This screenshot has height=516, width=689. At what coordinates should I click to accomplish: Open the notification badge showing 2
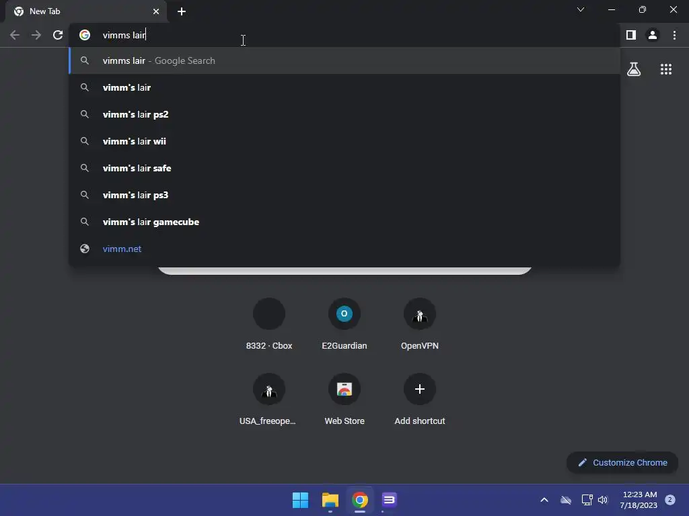point(670,500)
